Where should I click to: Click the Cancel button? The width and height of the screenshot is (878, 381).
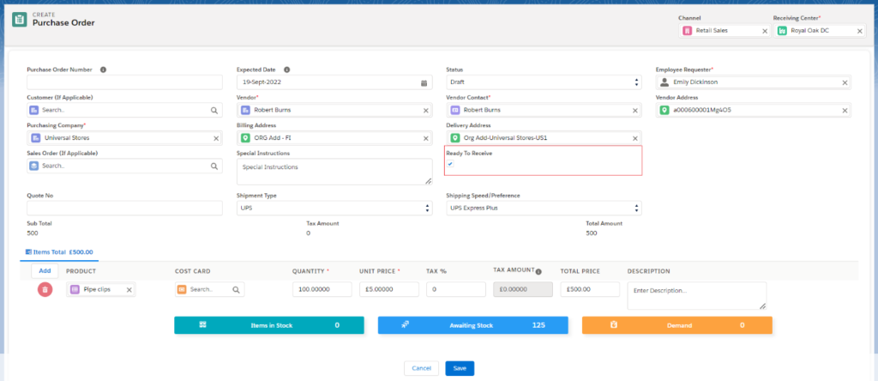[x=421, y=368]
